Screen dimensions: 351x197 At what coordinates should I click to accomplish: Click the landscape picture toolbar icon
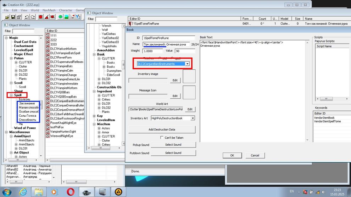[x=67, y=17]
